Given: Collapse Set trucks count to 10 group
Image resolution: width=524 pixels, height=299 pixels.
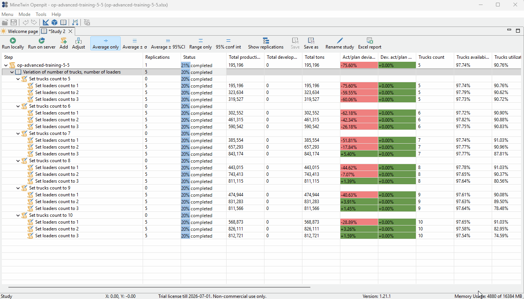Looking at the screenshot, I should (18, 215).
